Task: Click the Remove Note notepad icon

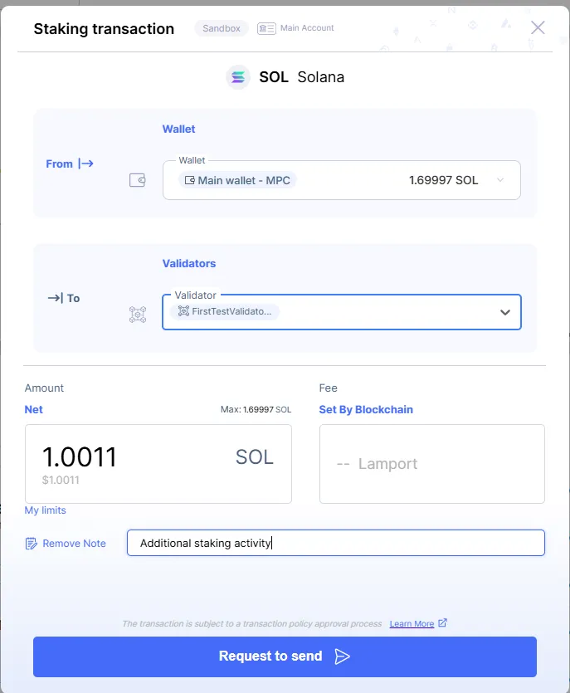Action: tap(31, 543)
